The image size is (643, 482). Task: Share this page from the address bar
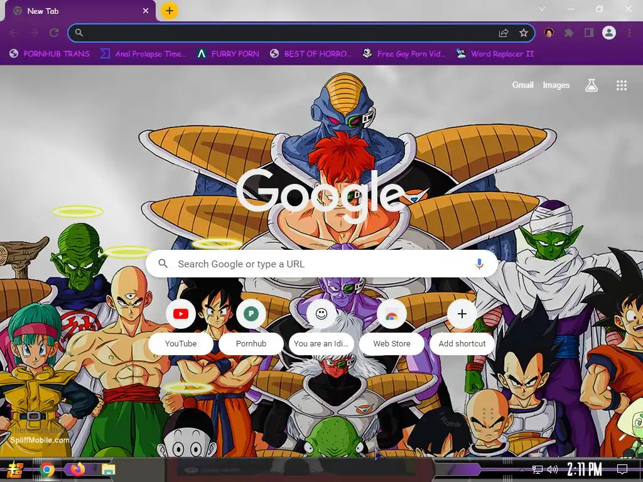pos(504,33)
